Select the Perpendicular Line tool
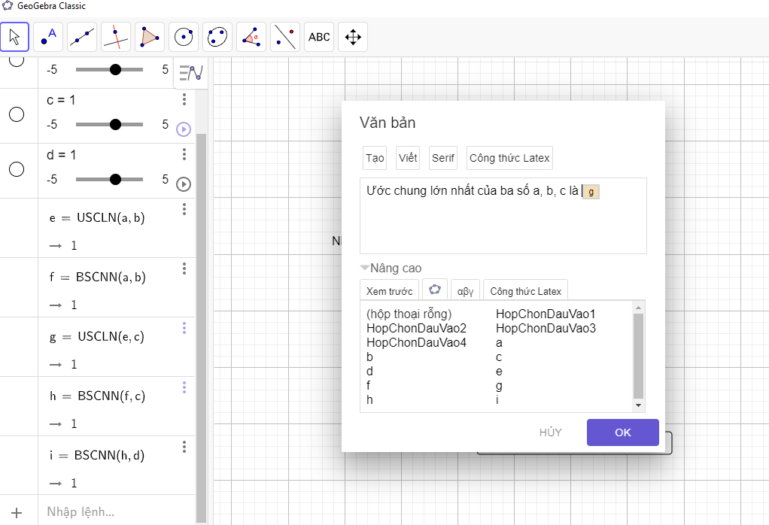Screen dimensions: 769x525 tap(116, 36)
